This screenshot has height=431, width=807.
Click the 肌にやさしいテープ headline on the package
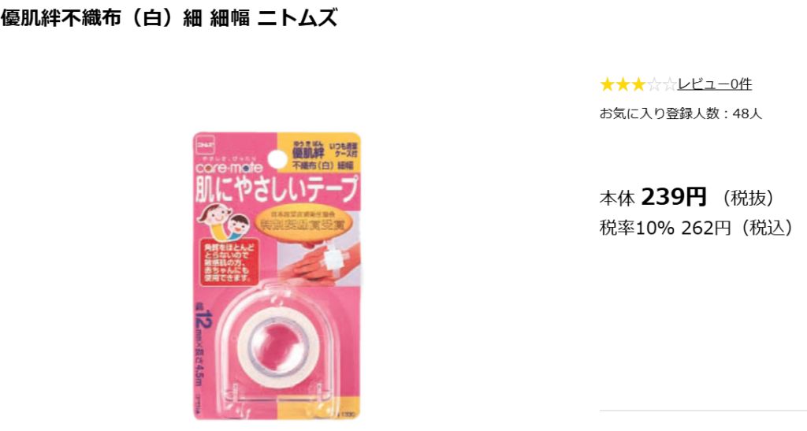[x=277, y=189]
